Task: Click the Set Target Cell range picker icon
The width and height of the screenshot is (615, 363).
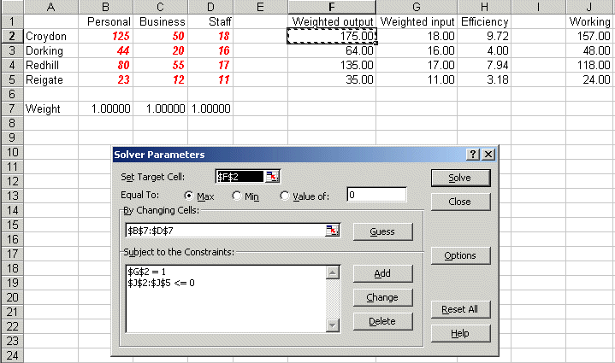Action: [272, 176]
